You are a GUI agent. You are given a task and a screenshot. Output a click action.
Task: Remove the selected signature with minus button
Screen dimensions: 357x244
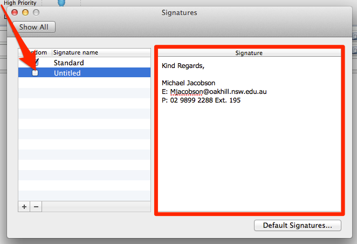tap(36, 207)
